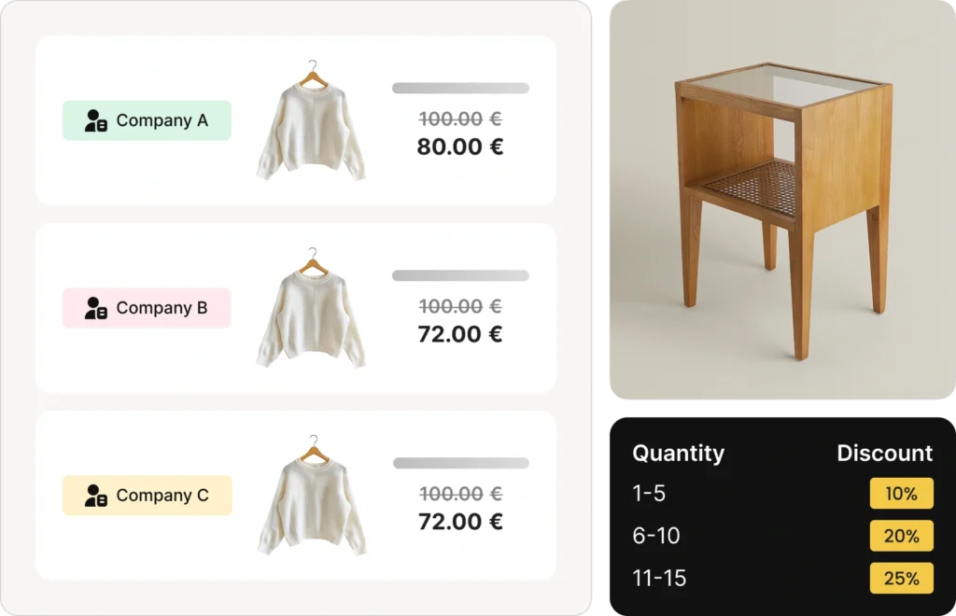Screen dimensions: 956x616
Task: Click the gray bar above Company C's price
Action: click(460, 463)
